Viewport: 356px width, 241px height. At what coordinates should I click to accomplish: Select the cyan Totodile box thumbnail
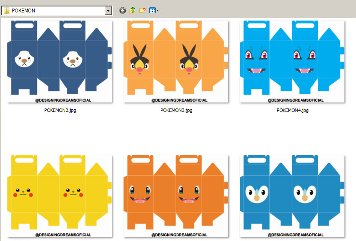tap(292, 61)
